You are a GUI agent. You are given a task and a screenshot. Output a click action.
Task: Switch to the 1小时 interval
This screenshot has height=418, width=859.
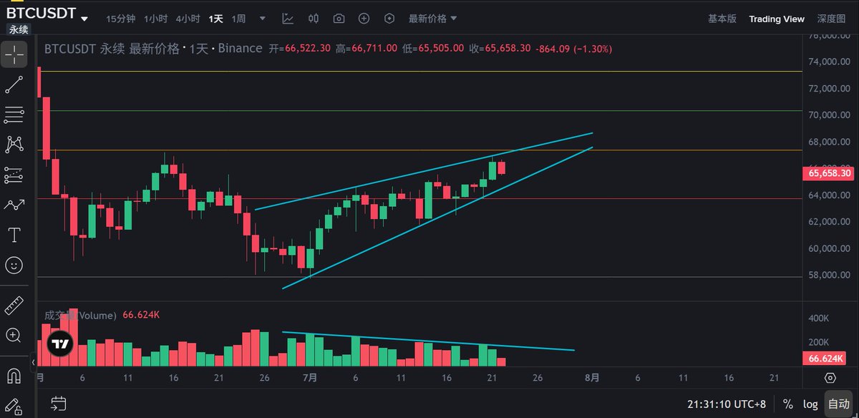(155, 19)
